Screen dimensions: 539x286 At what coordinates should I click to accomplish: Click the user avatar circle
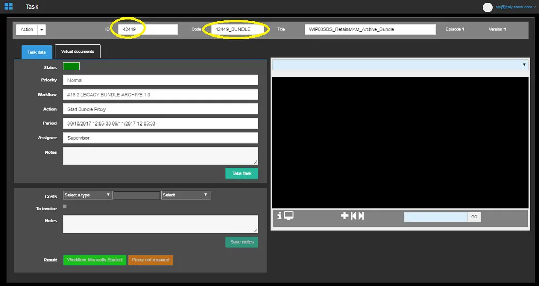point(488,7)
